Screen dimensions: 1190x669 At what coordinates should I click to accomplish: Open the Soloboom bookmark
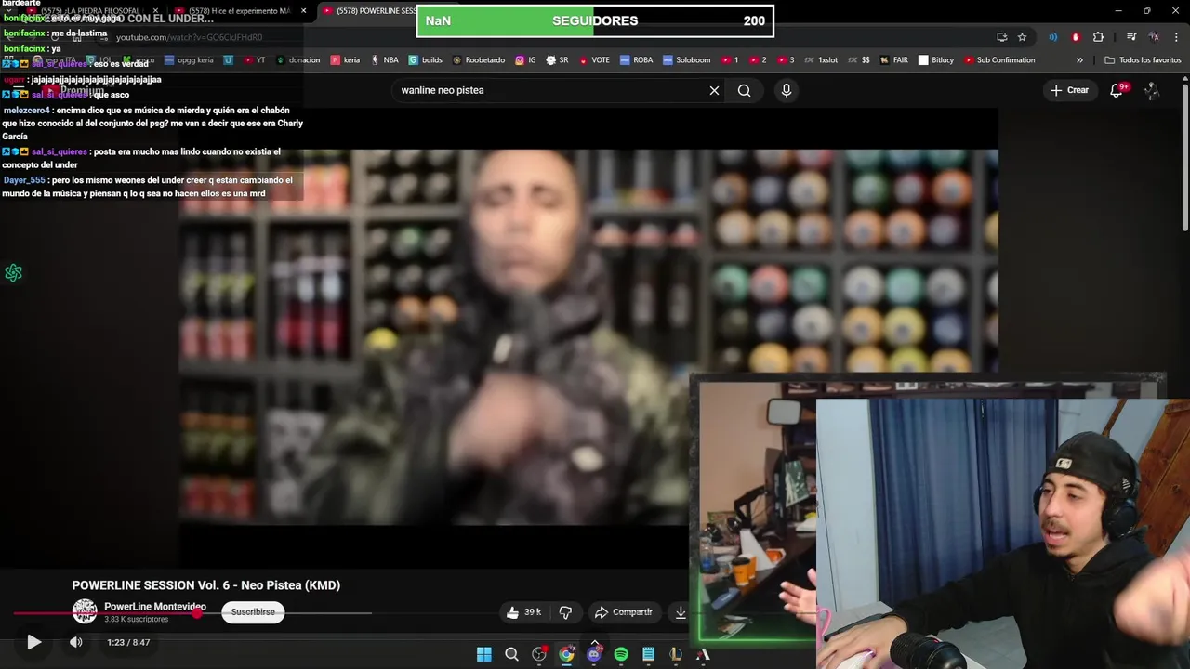click(687, 60)
